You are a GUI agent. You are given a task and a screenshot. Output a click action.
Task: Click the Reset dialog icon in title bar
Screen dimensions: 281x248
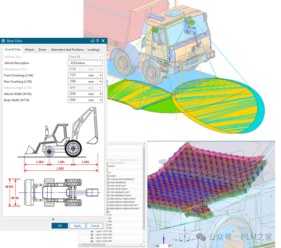[93, 41]
